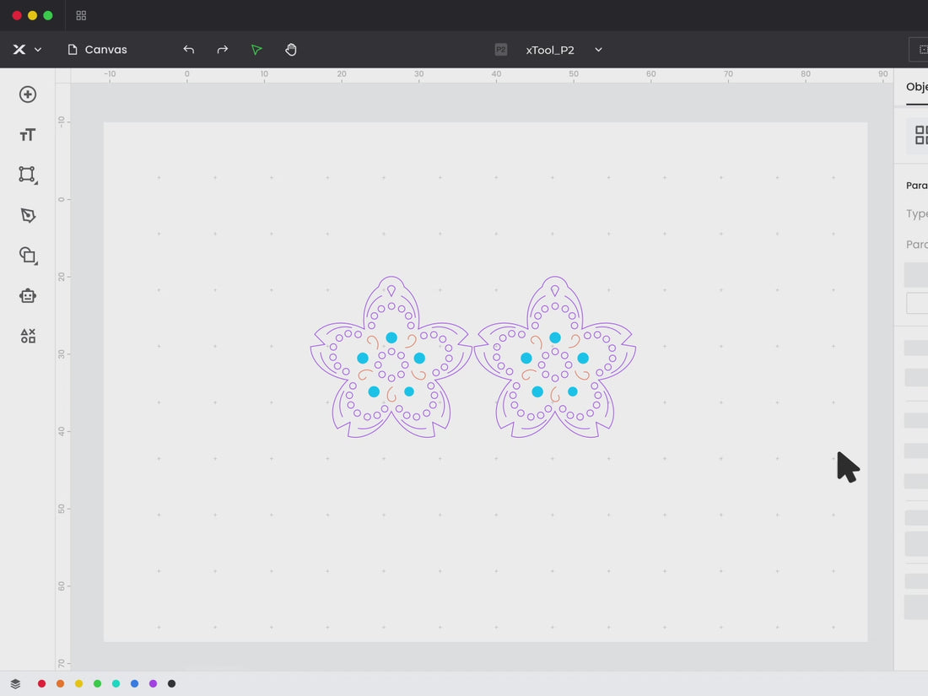Open the Combine shapes tool
Screen dimensions: 928x696
pos(28,256)
